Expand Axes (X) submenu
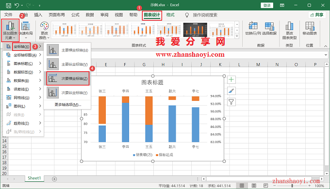The image size is (330, 189). [23, 47]
